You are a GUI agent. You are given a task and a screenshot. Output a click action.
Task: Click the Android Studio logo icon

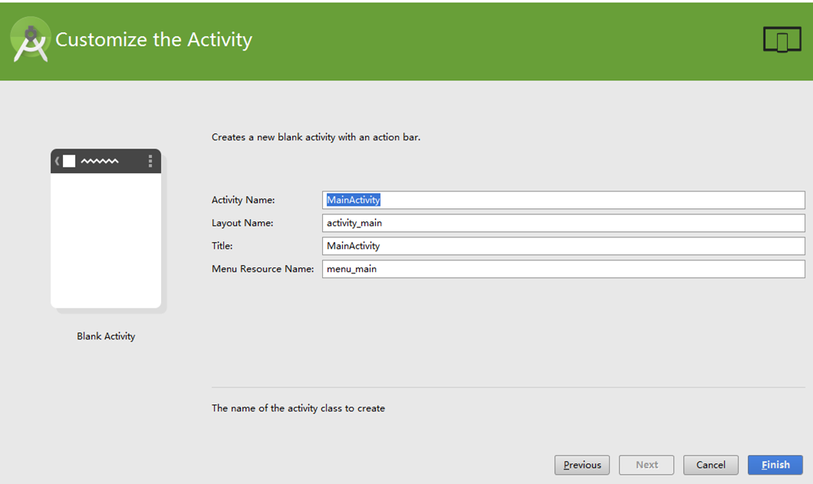[x=30, y=41]
